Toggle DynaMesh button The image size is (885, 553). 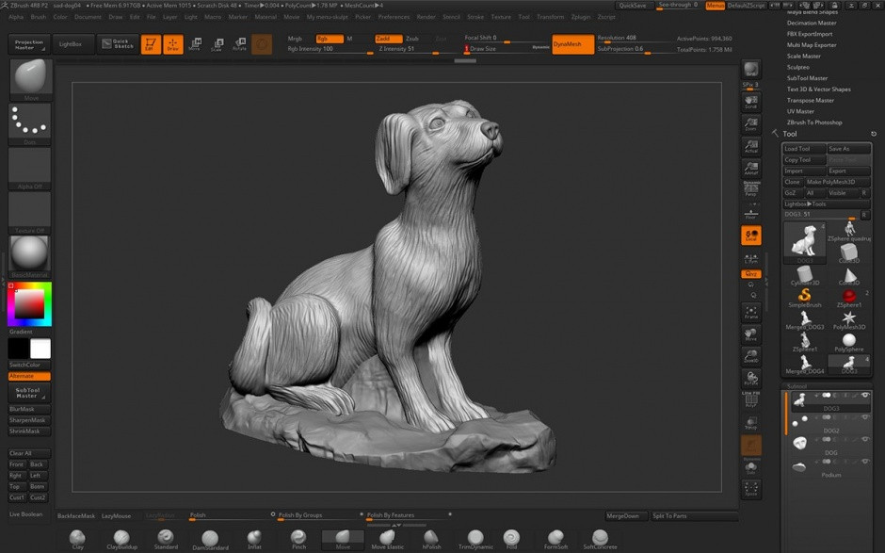point(572,44)
